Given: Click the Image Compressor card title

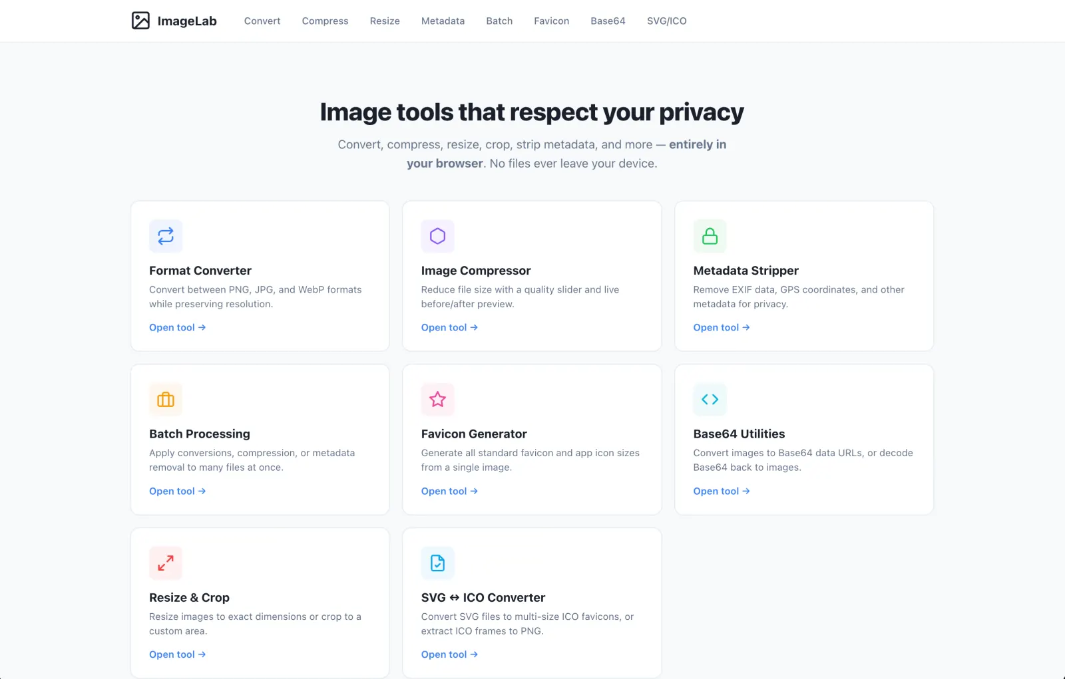Looking at the screenshot, I should click(476, 271).
